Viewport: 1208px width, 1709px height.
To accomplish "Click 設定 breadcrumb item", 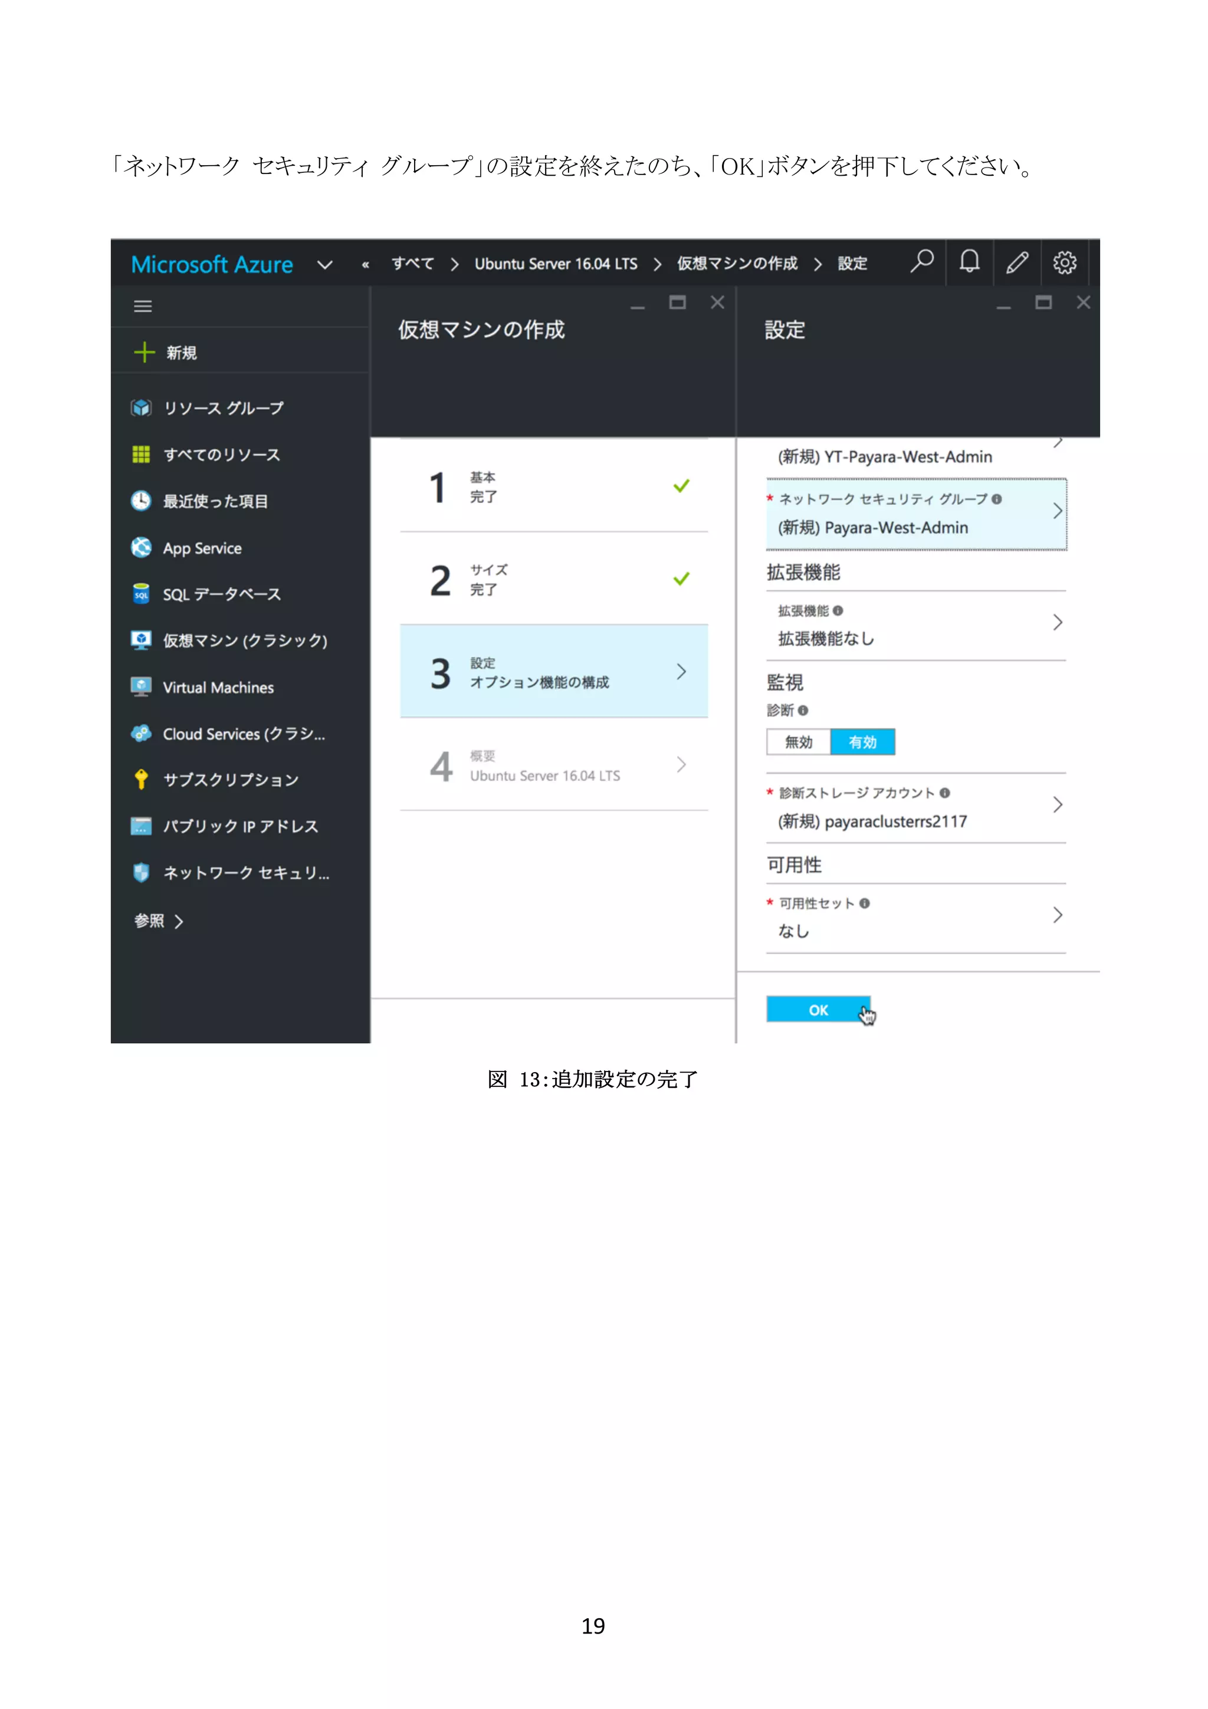I will tap(852, 264).
